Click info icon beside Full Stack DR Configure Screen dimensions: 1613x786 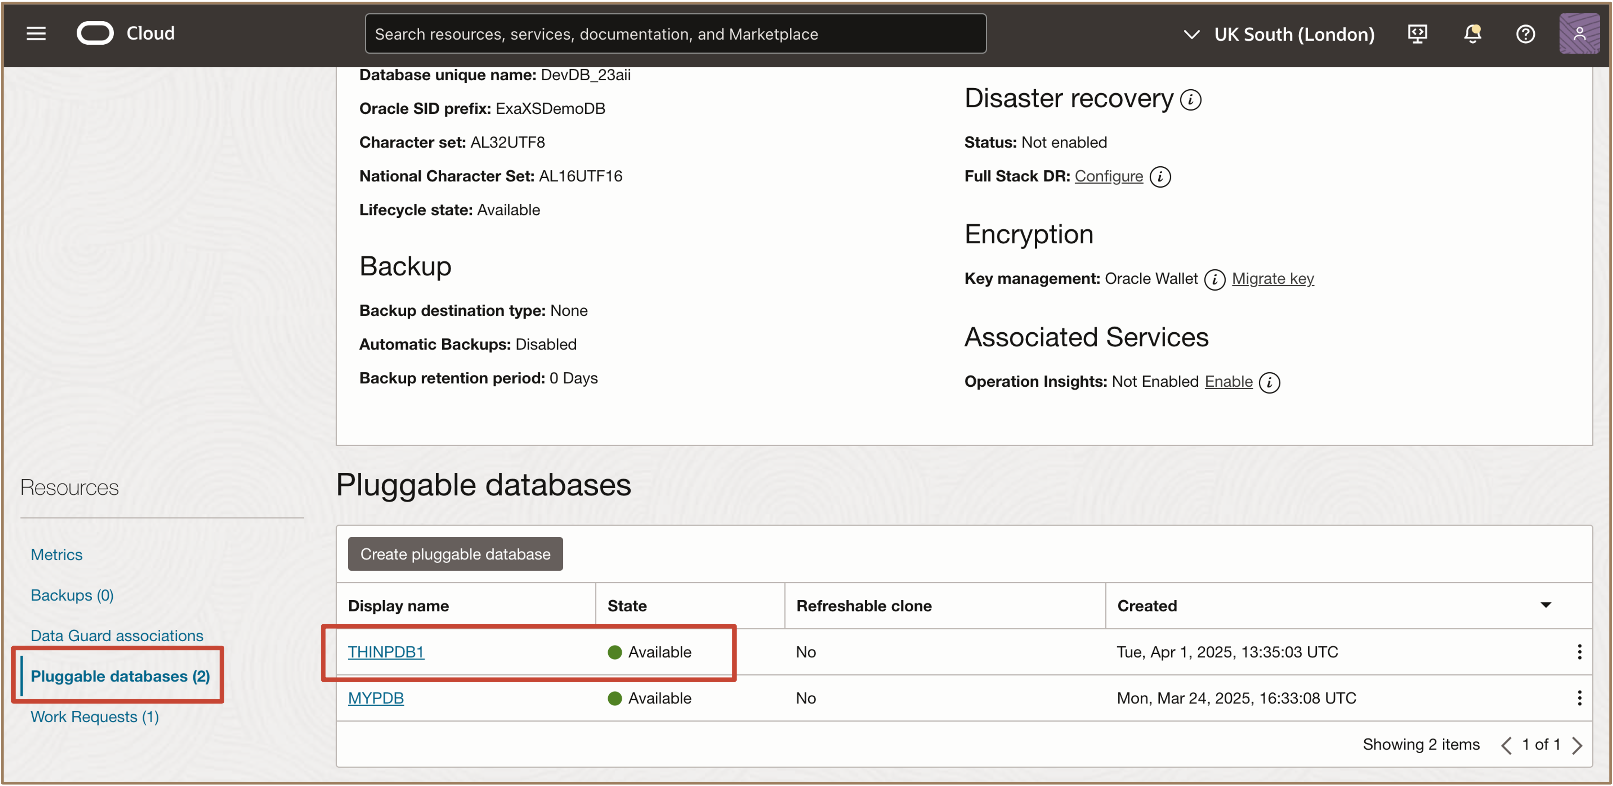(x=1160, y=177)
